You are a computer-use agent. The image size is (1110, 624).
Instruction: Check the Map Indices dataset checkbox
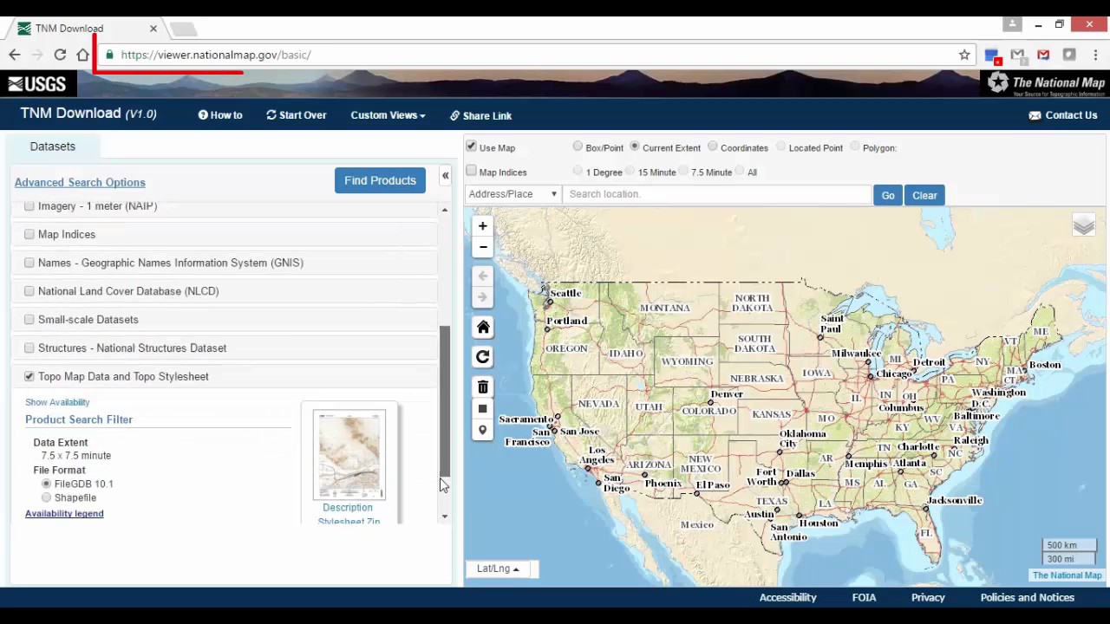tap(29, 235)
